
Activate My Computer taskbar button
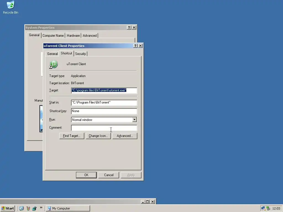[x=68, y=208]
